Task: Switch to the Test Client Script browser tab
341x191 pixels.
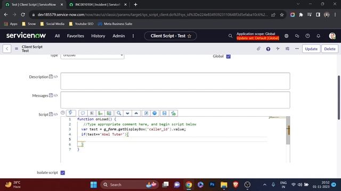Action: point(34,5)
